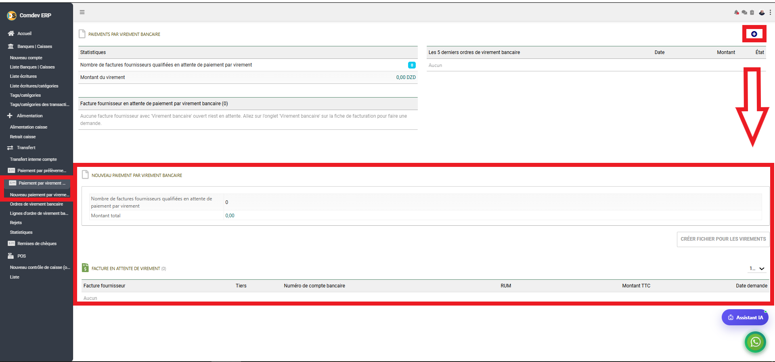Open Tags/catégories sidebar entry

coord(25,95)
